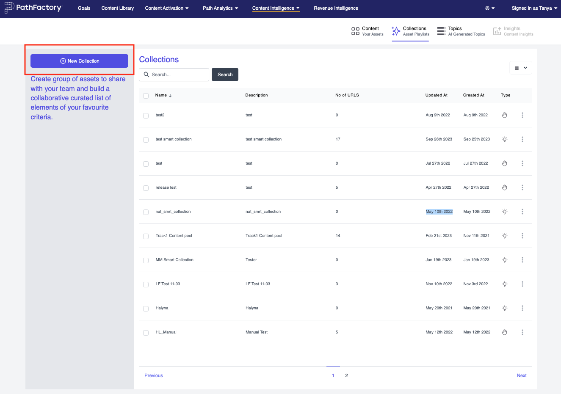Click manual hand icon for HL_Manual
This screenshot has height=394, width=561.
pos(504,332)
